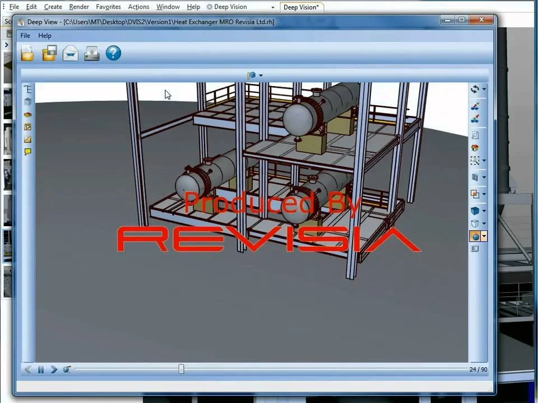This screenshot has height=403, width=538.
Task: Click the zoom window magnifier icon
Action: (475, 161)
